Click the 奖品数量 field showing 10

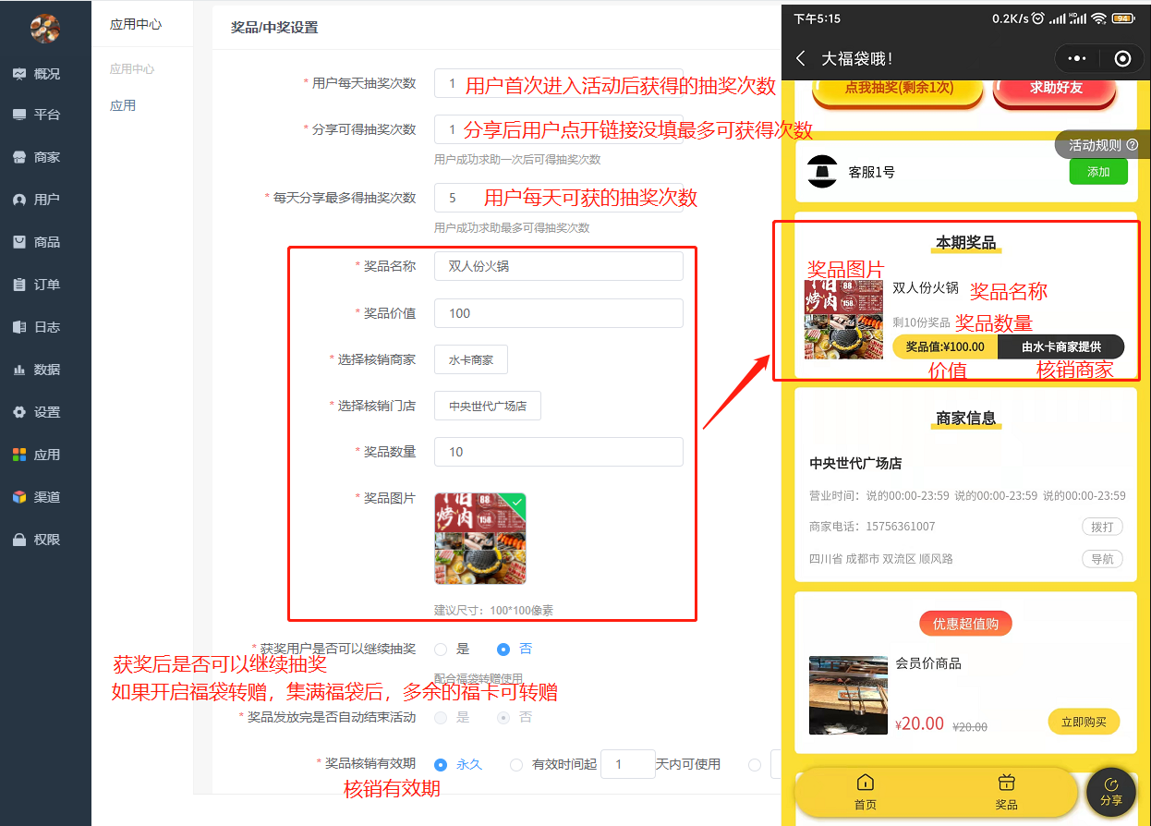coord(559,452)
